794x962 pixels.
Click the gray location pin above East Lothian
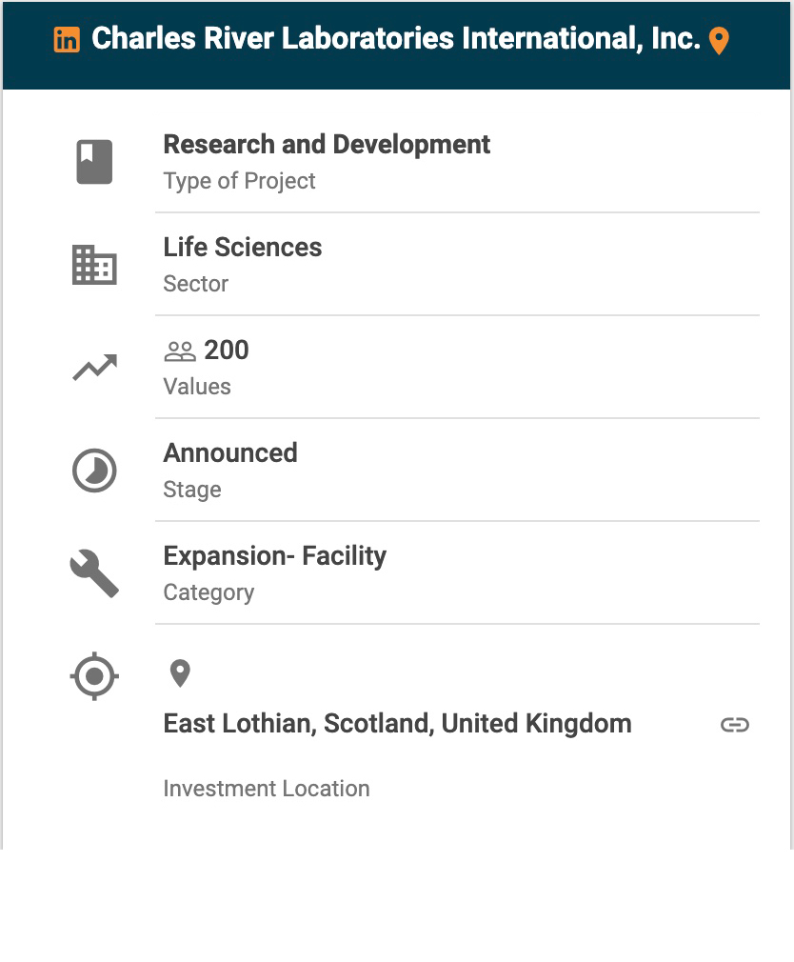point(180,673)
